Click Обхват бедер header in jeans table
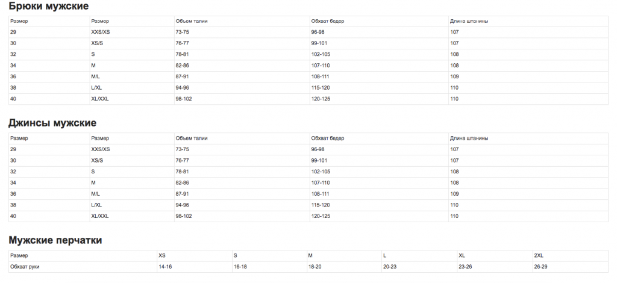 click(x=328, y=138)
